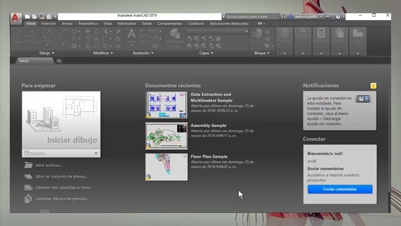Click Examinar dibujos de ejemplo... link

[x=63, y=199]
